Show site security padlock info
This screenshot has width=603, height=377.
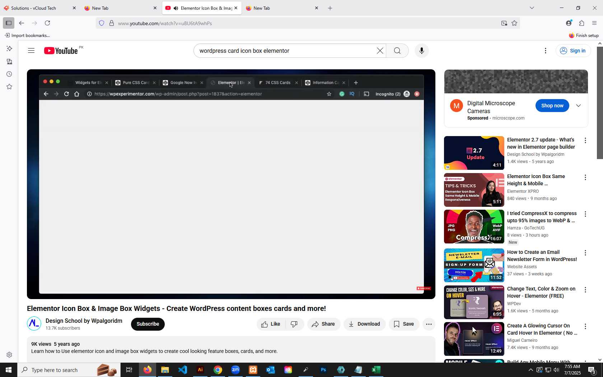coord(112,23)
